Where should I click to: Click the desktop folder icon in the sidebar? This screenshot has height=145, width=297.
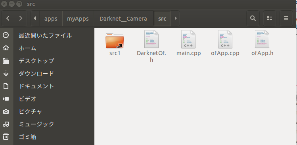[6, 61]
